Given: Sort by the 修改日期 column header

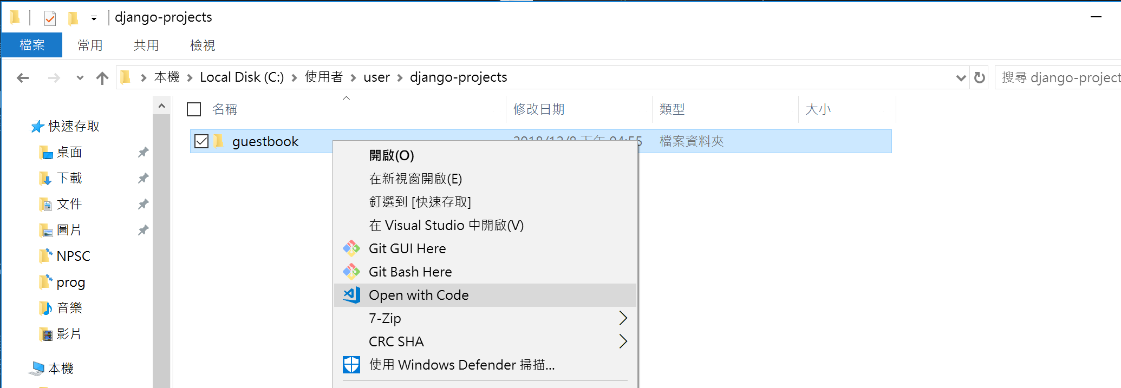Looking at the screenshot, I should point(539,109).
